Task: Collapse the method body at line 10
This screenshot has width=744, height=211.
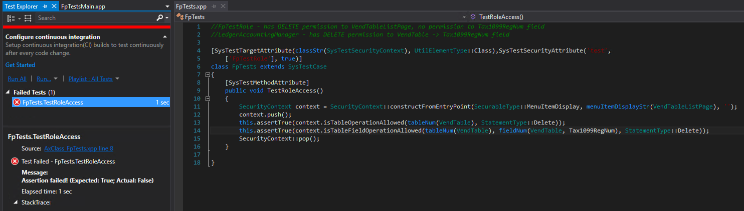Action: [x=208, y=98]
